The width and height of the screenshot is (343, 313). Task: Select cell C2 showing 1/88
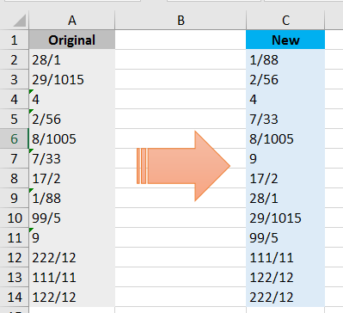(285, 59)
